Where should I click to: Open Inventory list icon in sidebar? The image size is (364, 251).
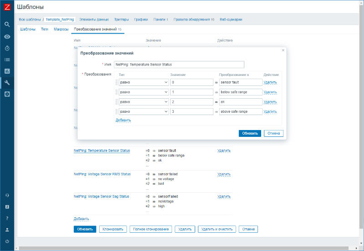point(7,60)
